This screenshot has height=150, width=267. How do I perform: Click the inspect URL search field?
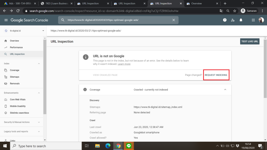[x=118, y=20]
